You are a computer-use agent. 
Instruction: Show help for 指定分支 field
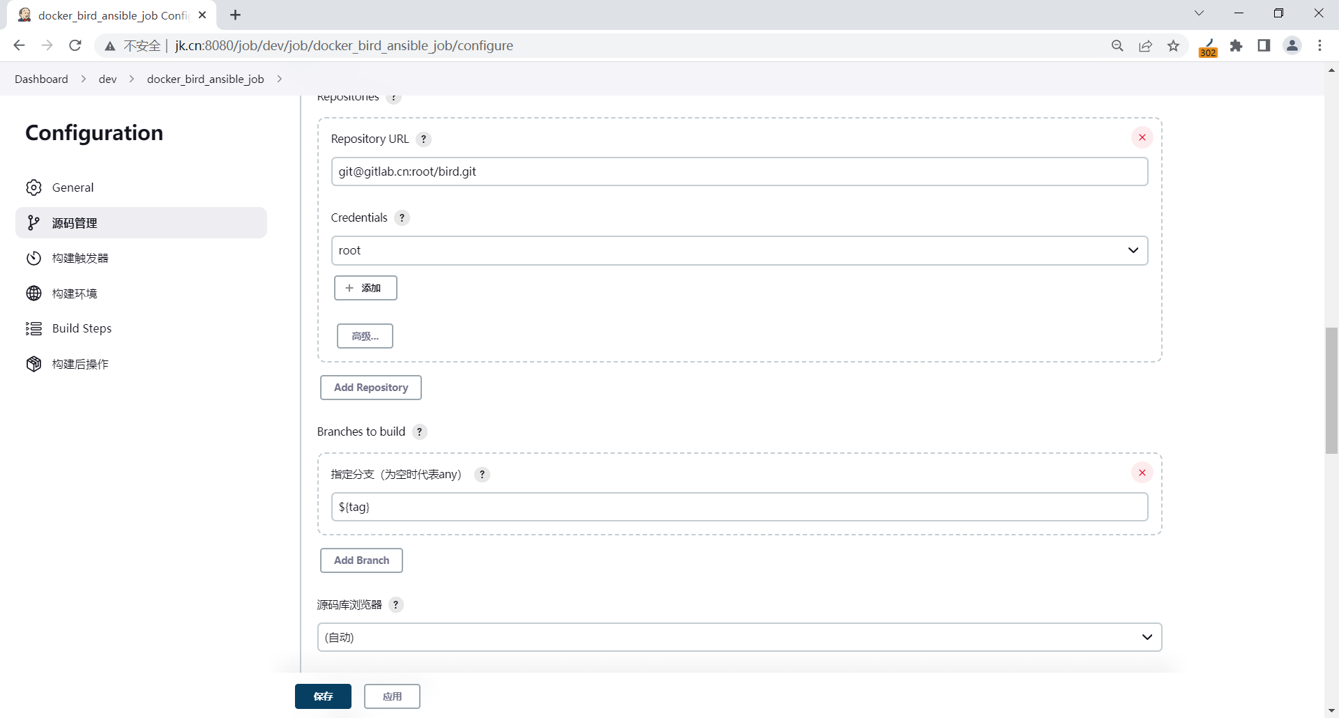click(482, 474)
